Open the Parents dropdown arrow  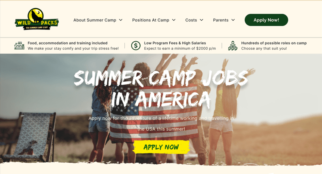pyautogui.click(x=233, y=20)
